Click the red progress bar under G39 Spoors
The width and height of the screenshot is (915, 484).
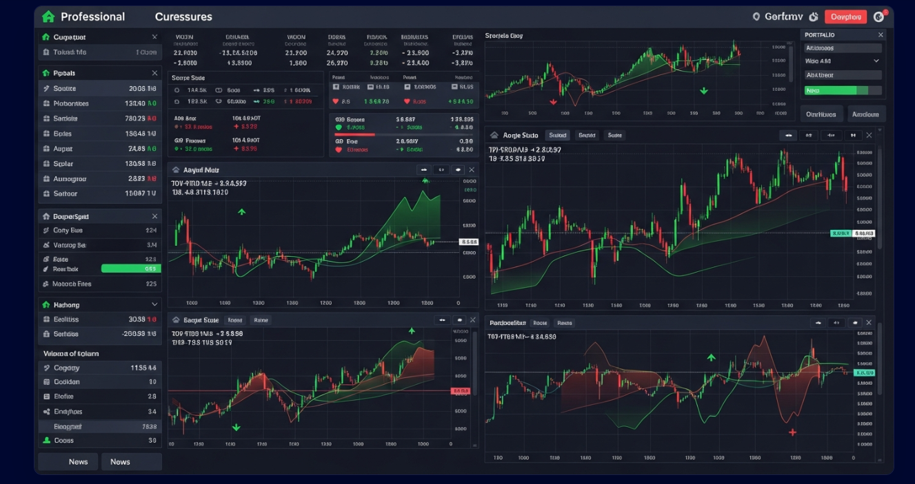354,135
